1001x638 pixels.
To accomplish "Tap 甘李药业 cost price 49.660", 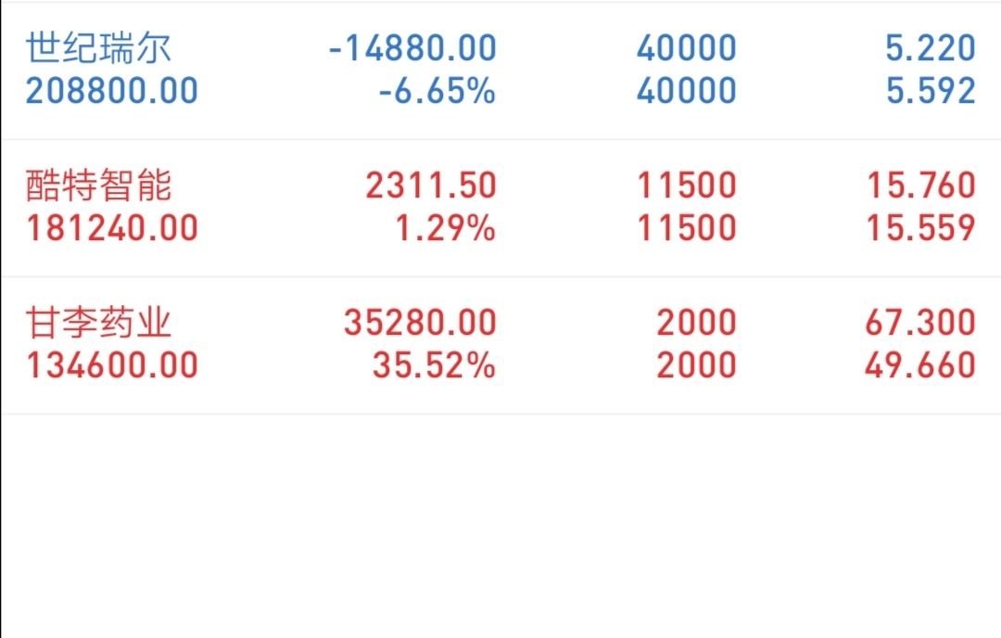I will [921, 365].
